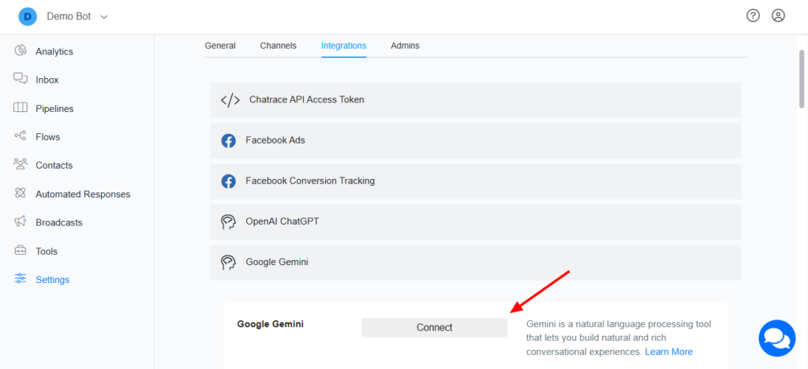This screenshot has height=369, width=808.
Task: Click the Broadcasts megaphone icon
Action: [21, 222]
